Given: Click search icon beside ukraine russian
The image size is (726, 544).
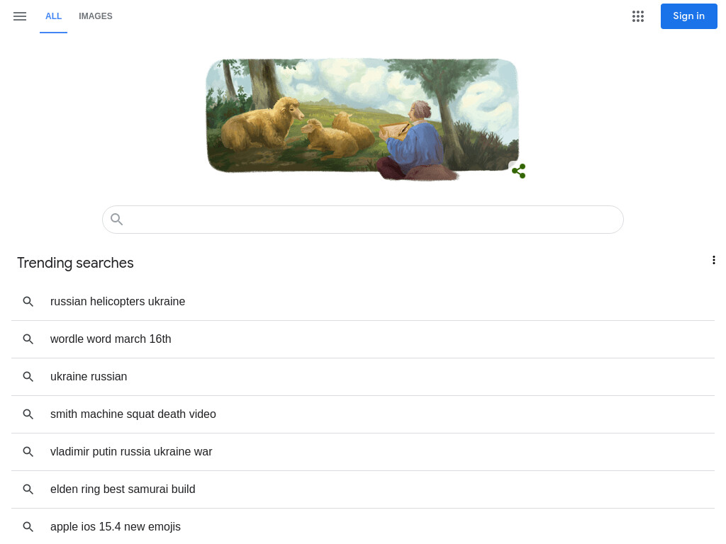Looking at the screenshot, I should coord(28,377).
